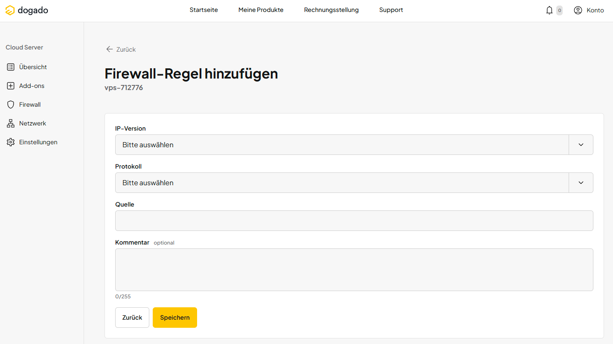Image resolution: width=613 pixels, height=344 pixels.
Task: Expand the Protokoll dropdown chevron
Action: click(581, 183)
